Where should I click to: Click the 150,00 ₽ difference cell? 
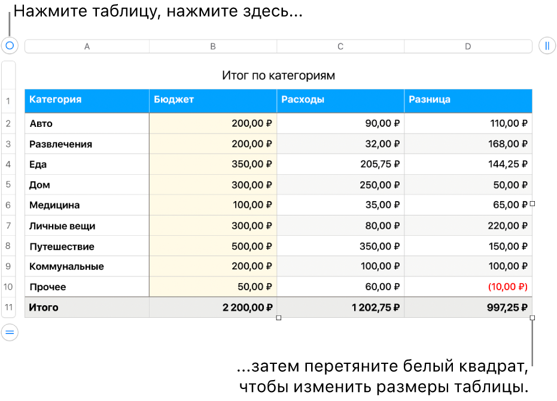(x=468, y=245)
